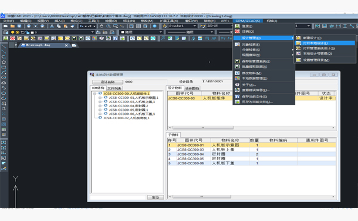
Task: Click the 子物料 table horizontal scrollbar
Action: click(x=251, y=197)
